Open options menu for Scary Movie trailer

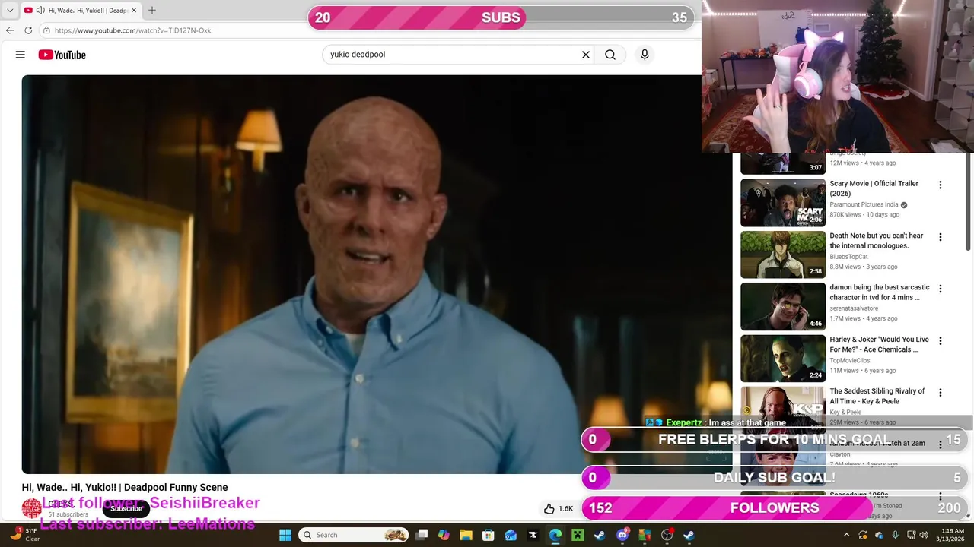point(941,185)
